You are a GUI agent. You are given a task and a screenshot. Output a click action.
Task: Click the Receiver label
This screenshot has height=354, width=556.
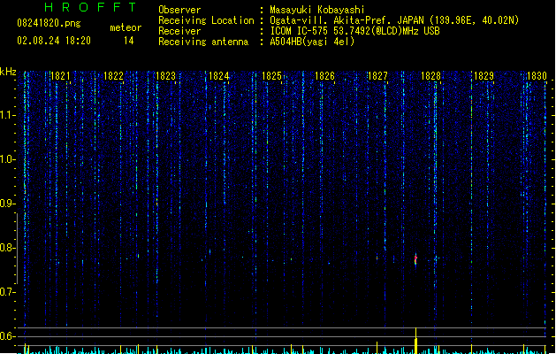click(x=179, y=31)
